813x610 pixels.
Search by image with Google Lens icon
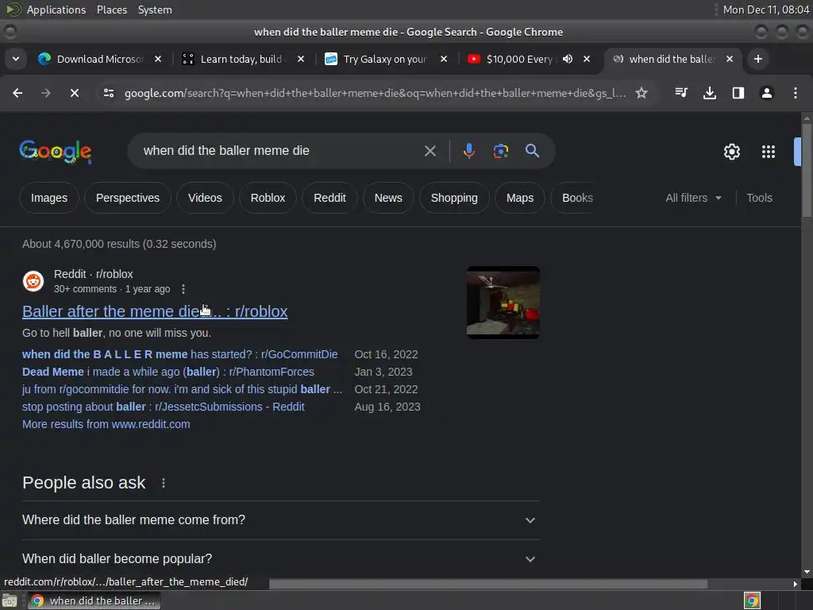[x=500, y=151]
